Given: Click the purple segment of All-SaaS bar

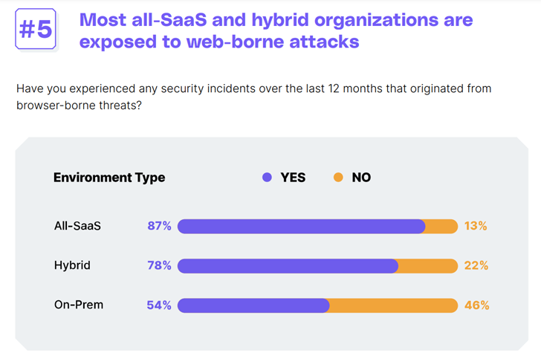Looking at the screenshot, I should tap(301, 227).
